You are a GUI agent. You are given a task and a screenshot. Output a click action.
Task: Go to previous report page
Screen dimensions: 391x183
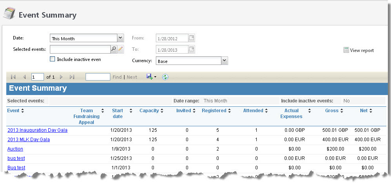pyautogui.click(x=24, y=77)
